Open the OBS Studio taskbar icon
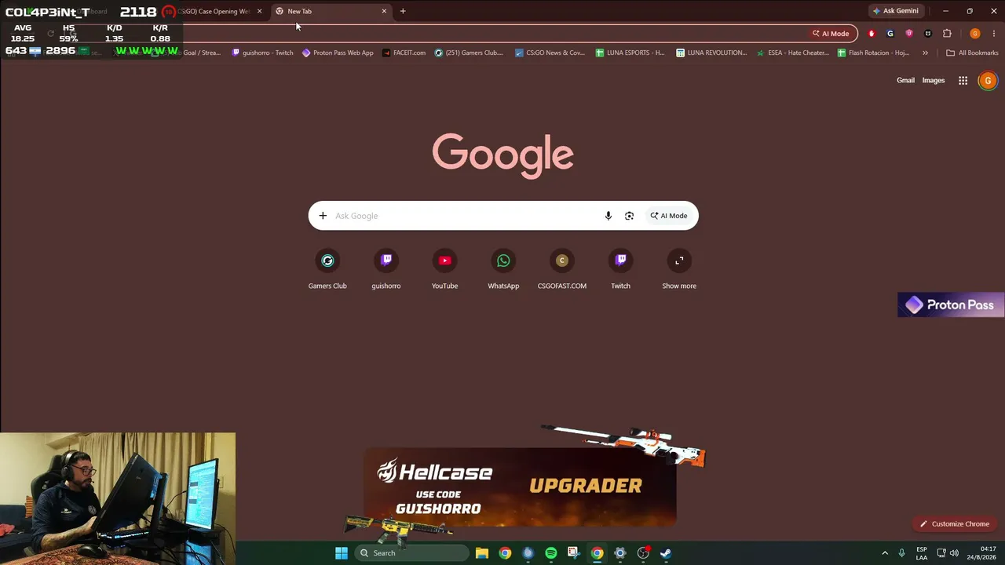 pos(643,553)
